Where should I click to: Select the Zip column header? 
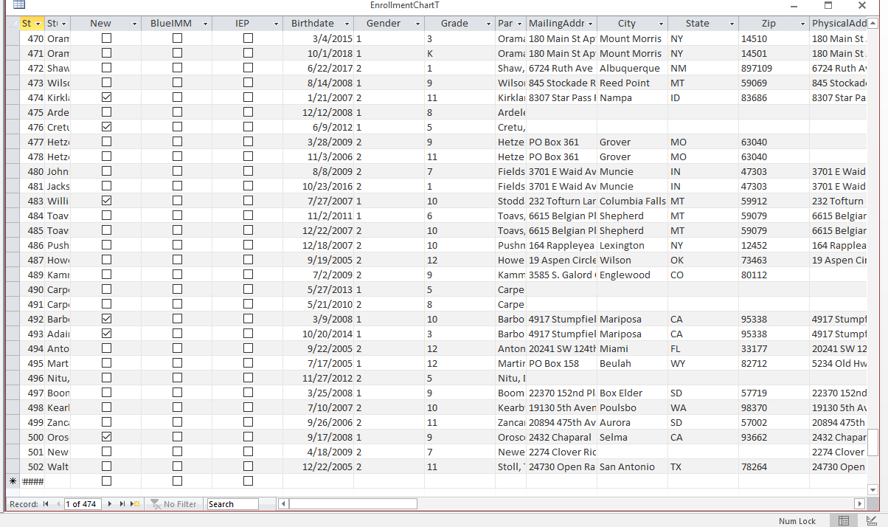768,24
